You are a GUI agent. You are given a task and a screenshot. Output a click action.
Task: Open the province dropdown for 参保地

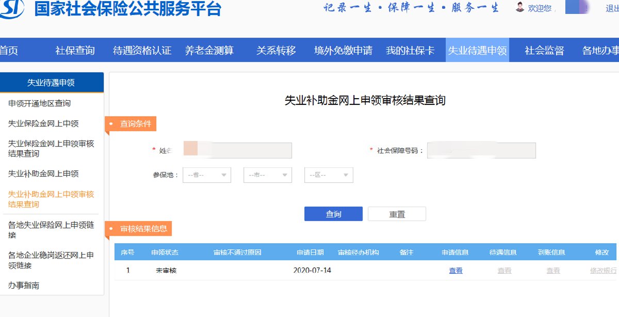click(206, 175)
